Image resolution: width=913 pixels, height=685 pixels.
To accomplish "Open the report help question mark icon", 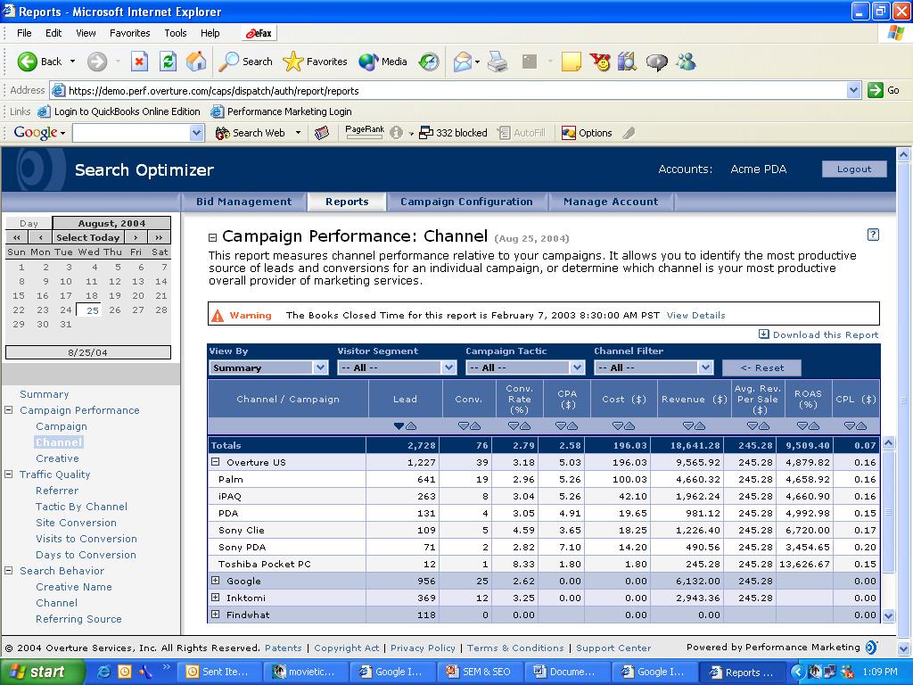I will pos(873,235).
